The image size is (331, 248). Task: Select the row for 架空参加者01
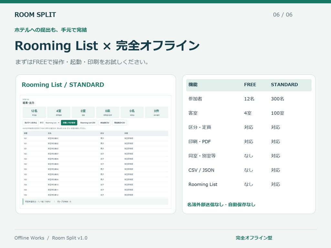(95, 139)
